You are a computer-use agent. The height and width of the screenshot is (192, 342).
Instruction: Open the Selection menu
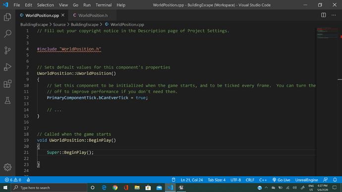click(x=46, y=5)
